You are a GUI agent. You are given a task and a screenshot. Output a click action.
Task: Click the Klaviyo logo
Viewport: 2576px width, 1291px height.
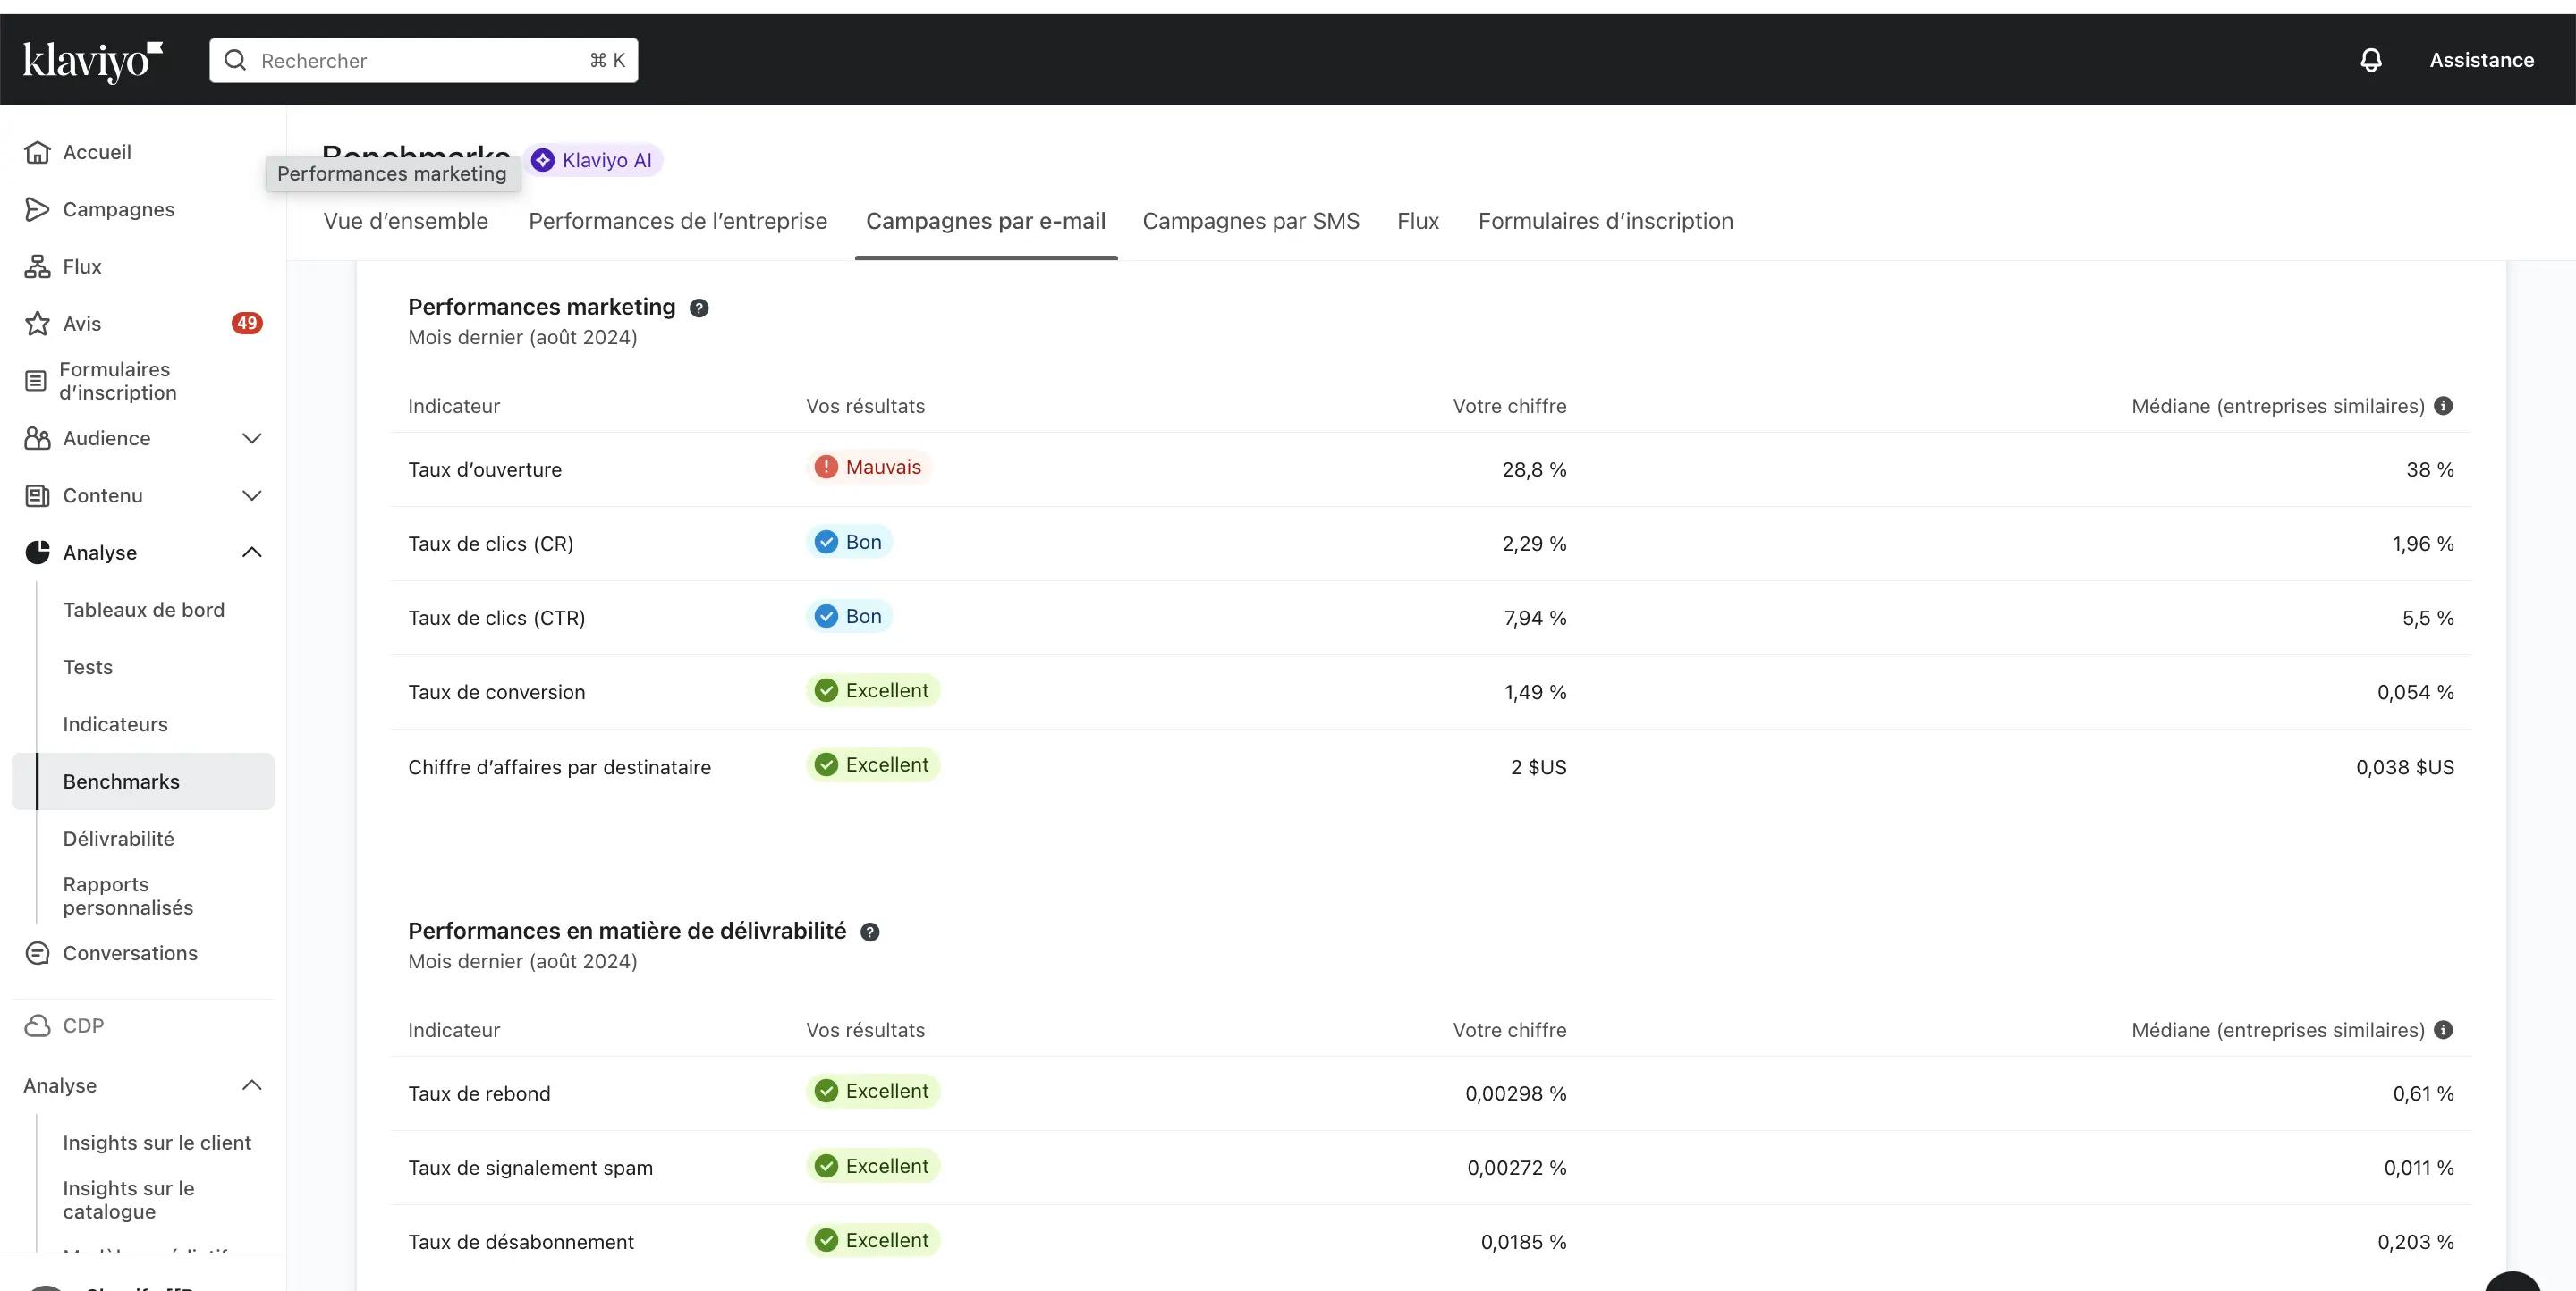92,60
